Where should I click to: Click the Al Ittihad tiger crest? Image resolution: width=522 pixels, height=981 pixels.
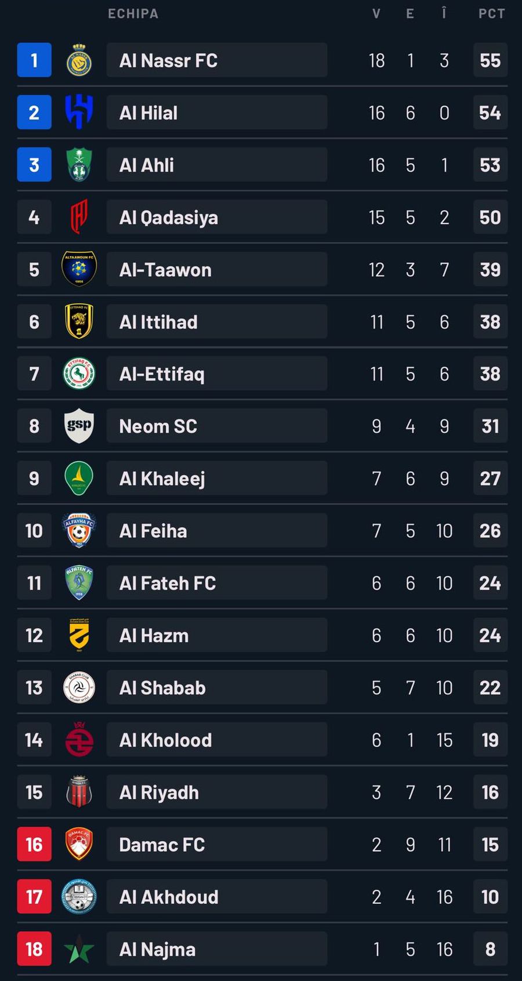coord(79,321)
